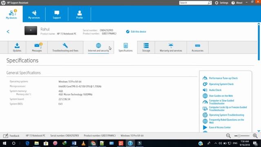
Task: Open Internet and security tab
Action: coord(99,47)
